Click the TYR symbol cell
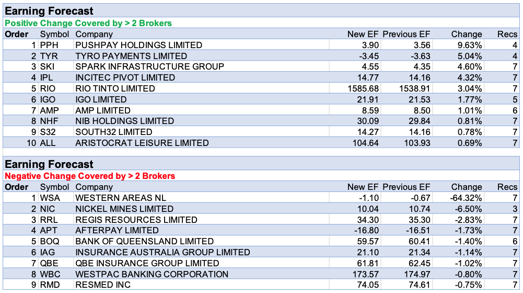Image resolution: width=523 pixels, height=293 pixels. point(48,56)
